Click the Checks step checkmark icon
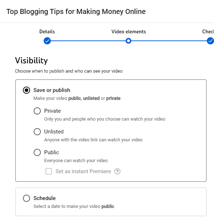The width and height of the screenshot is (214, 219). pos(210,41)
